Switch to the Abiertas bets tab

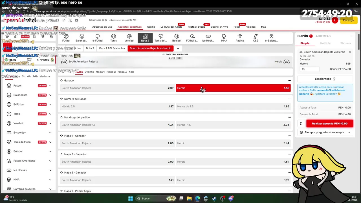[x=323, y=36]
